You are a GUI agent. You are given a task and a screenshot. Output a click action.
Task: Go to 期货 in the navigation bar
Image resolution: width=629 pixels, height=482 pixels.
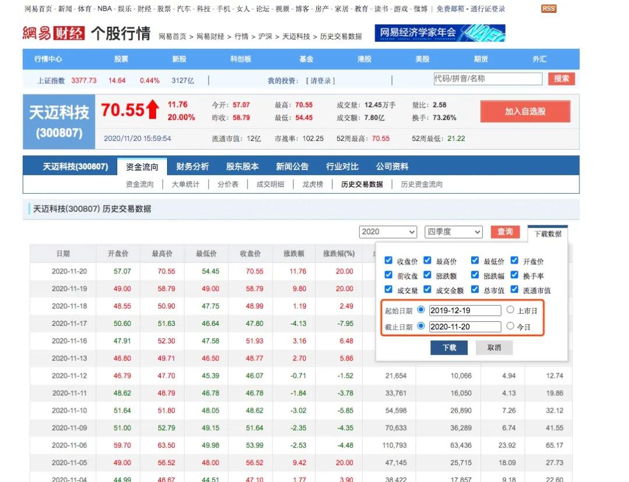coord(480,59)
